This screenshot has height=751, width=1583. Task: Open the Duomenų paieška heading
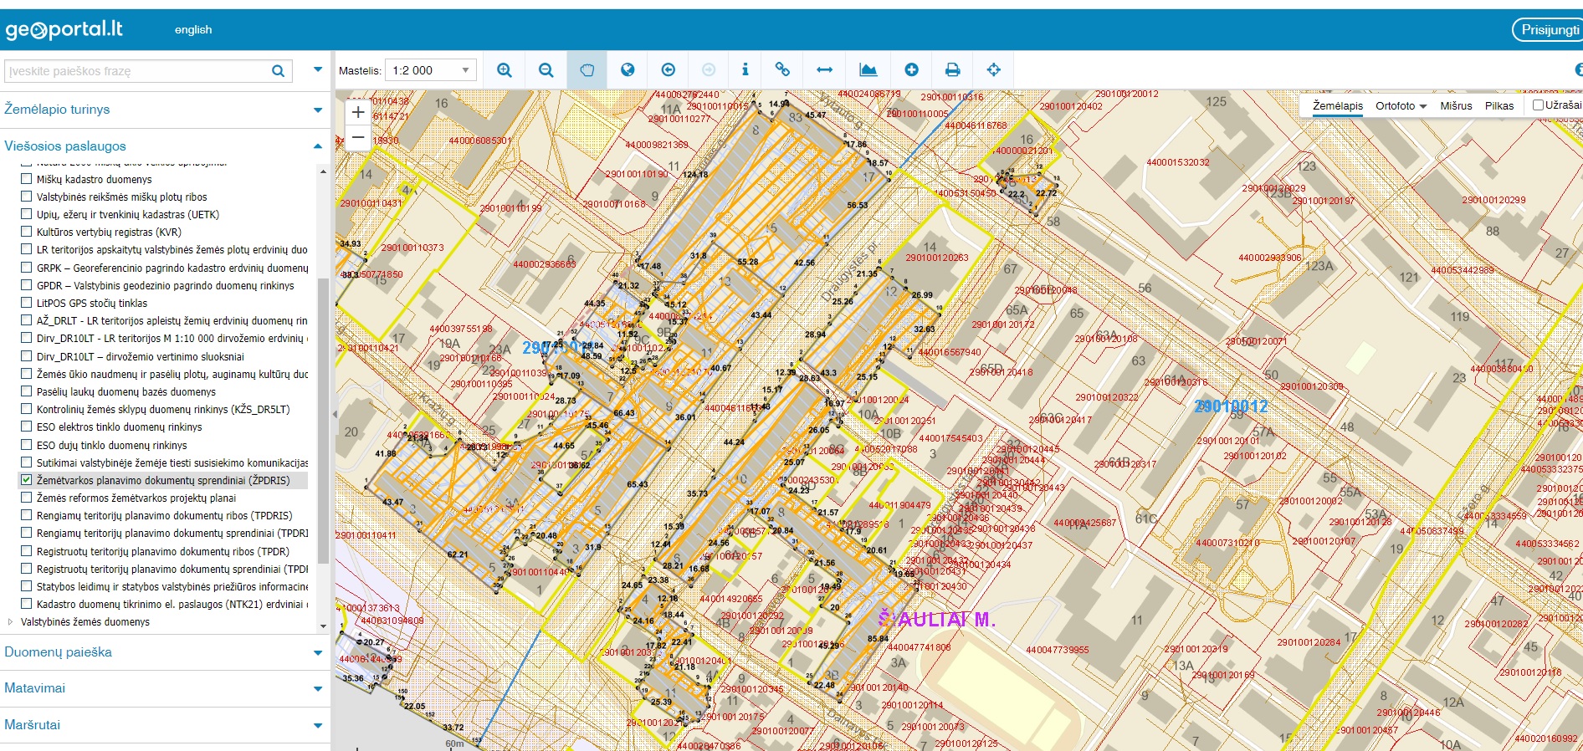(58, 652)
